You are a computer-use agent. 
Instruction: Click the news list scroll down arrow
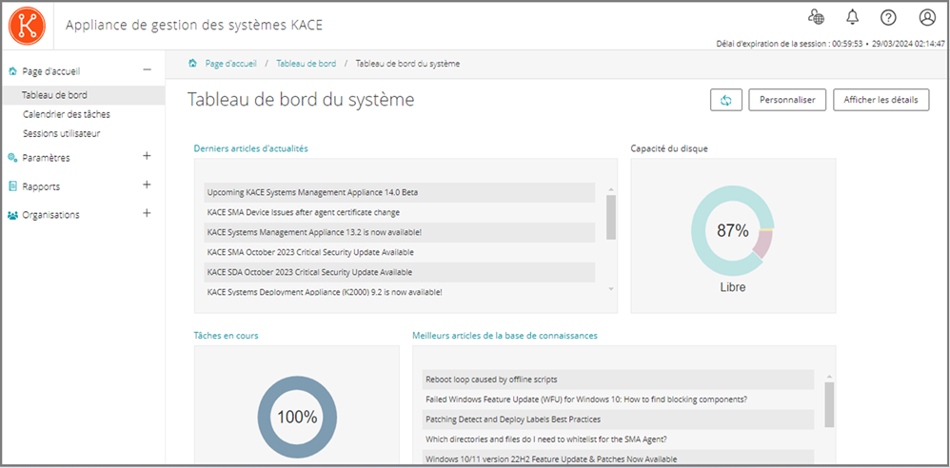[611, 289]
